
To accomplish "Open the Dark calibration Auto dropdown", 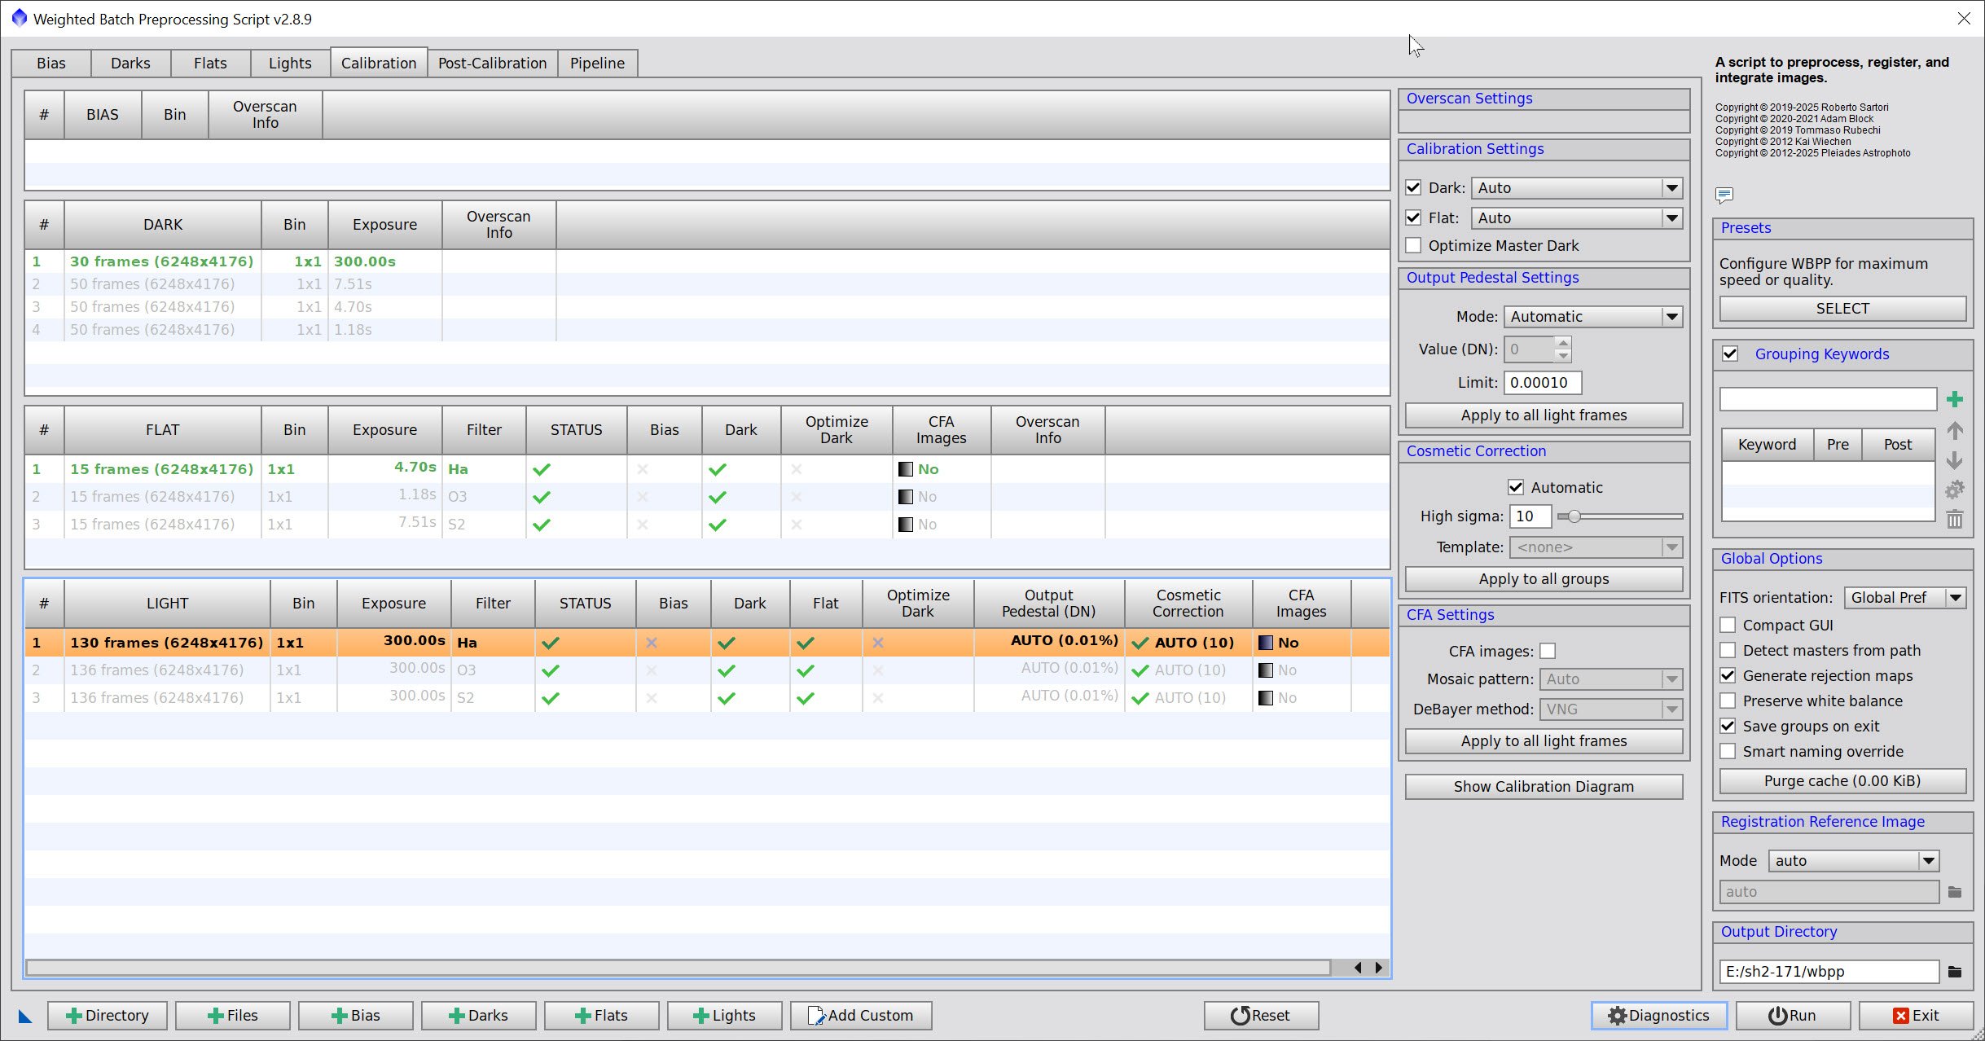I will (1577, 188).
